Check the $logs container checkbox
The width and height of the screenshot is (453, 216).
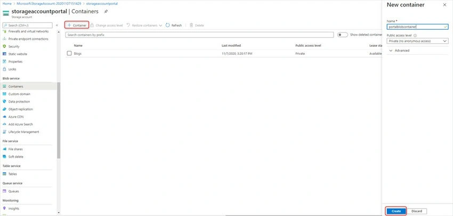[x=69, y=53]
